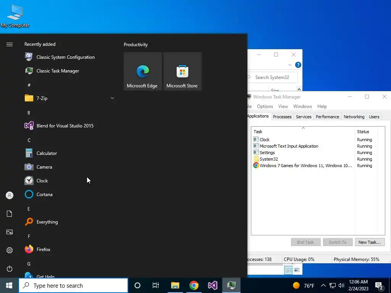Open the 7-Zip folder entry

point(42,98)
